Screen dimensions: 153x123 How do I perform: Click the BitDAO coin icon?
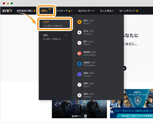(80, 43)
